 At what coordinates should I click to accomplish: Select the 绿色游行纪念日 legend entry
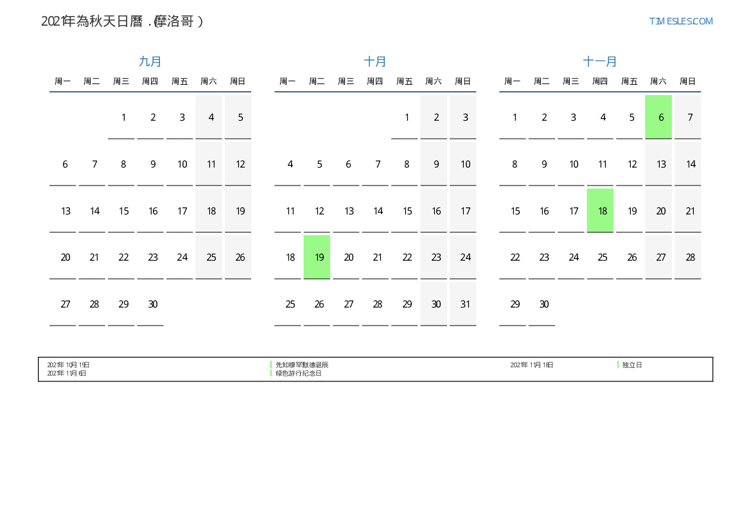(x=299, y=373)
